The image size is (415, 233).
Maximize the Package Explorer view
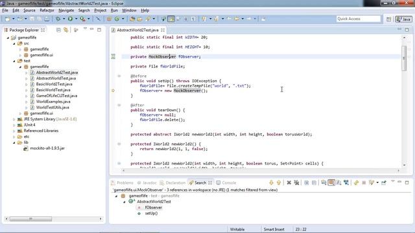point(99,30)
